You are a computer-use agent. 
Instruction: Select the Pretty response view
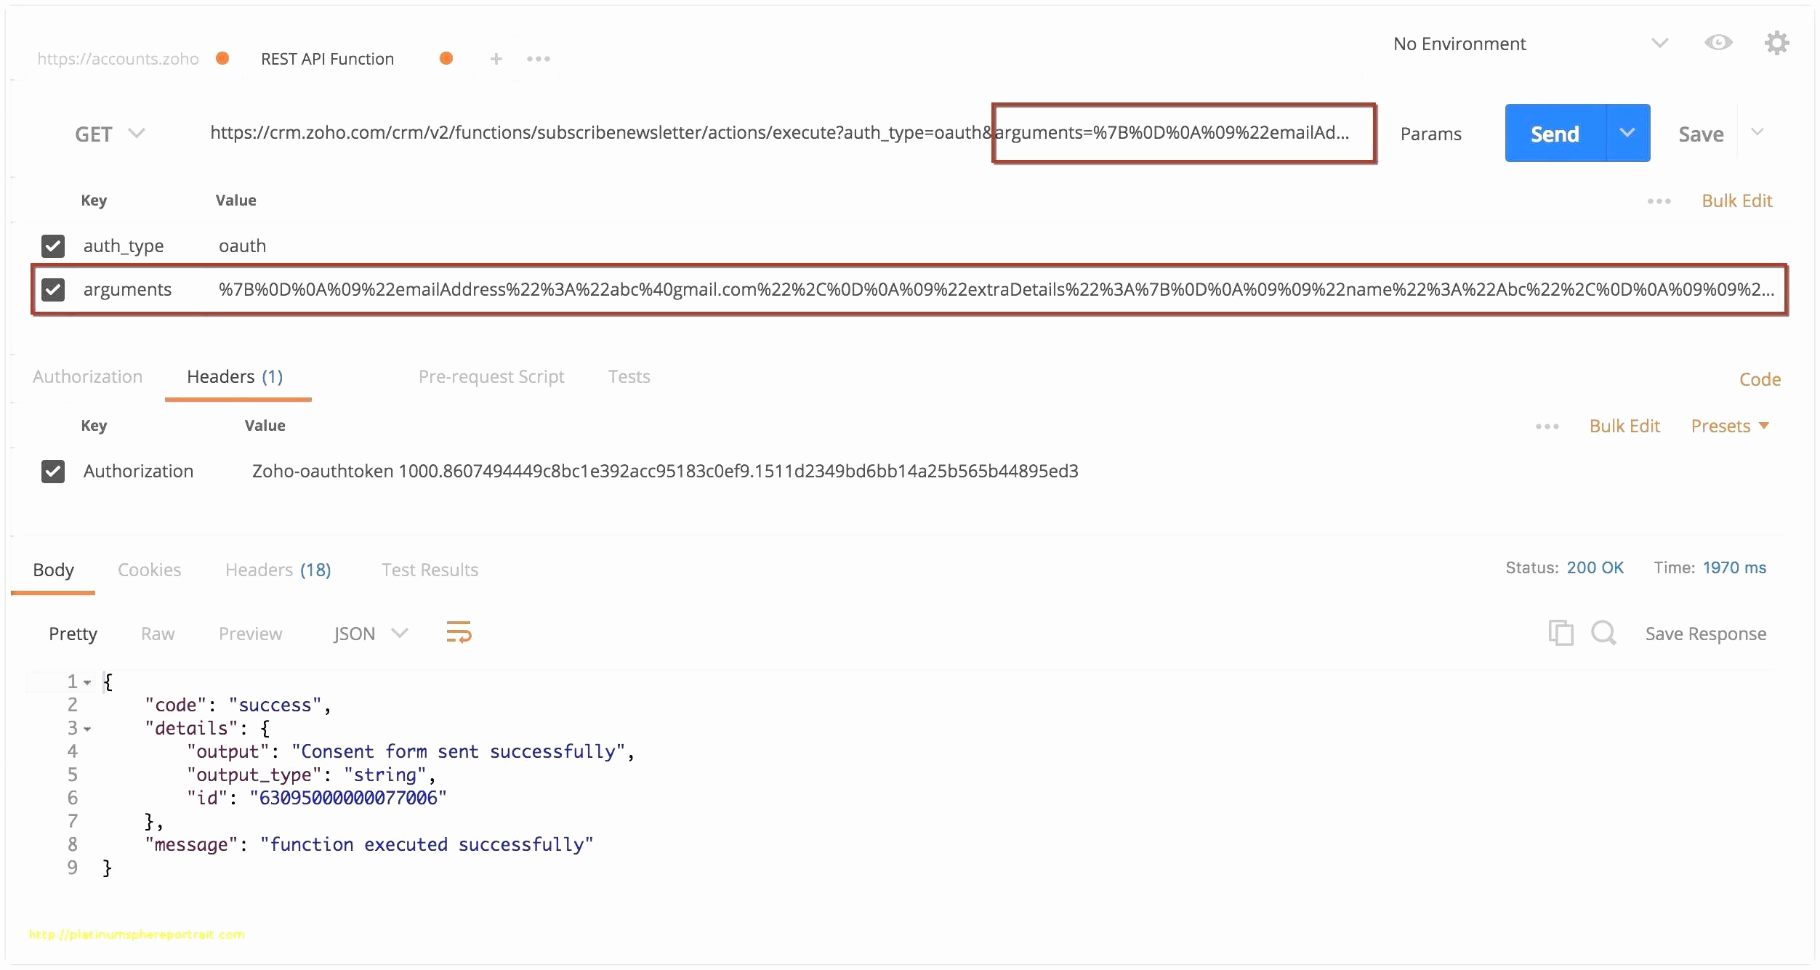[72, 634]
